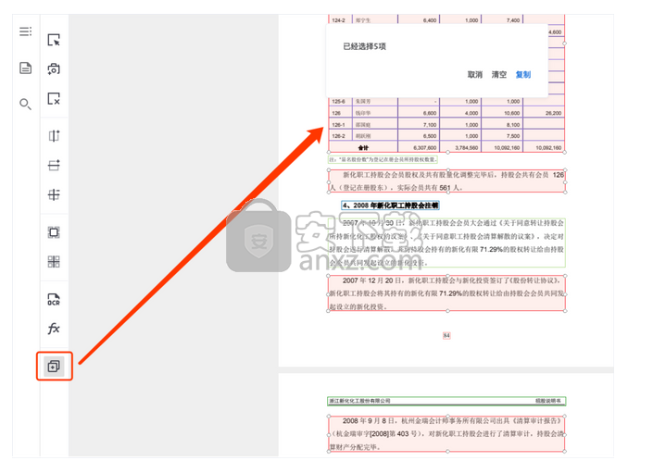Click 复制 to copy selected items
Image resolution: width=653 pixels, height=473 pixels.
pyautogui.click(x=523, y=74)
